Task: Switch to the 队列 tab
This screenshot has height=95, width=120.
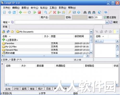Action: click(x=8, y=89)
